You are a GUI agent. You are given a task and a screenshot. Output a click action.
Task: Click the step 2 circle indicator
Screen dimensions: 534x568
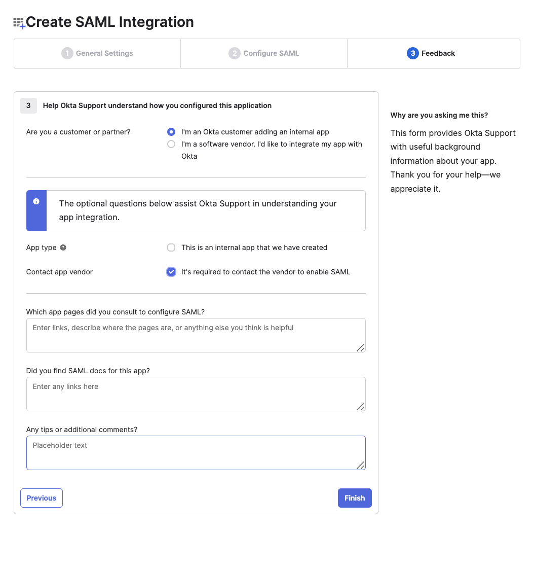235,53
